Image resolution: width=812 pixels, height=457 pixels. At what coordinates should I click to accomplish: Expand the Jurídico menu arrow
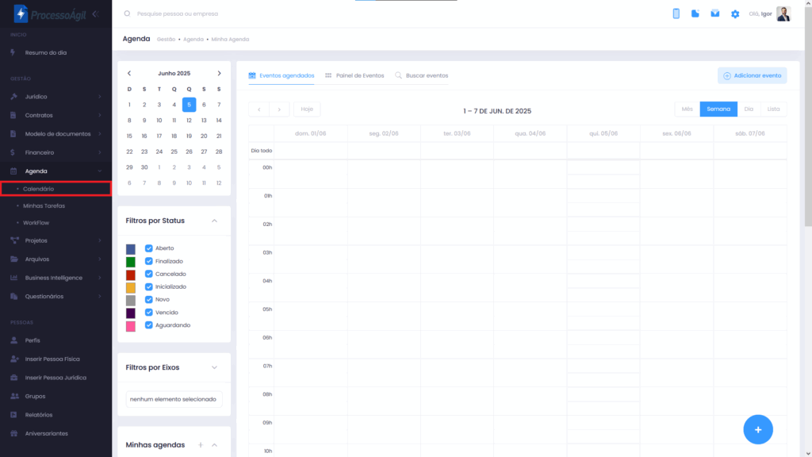point(99,96)
